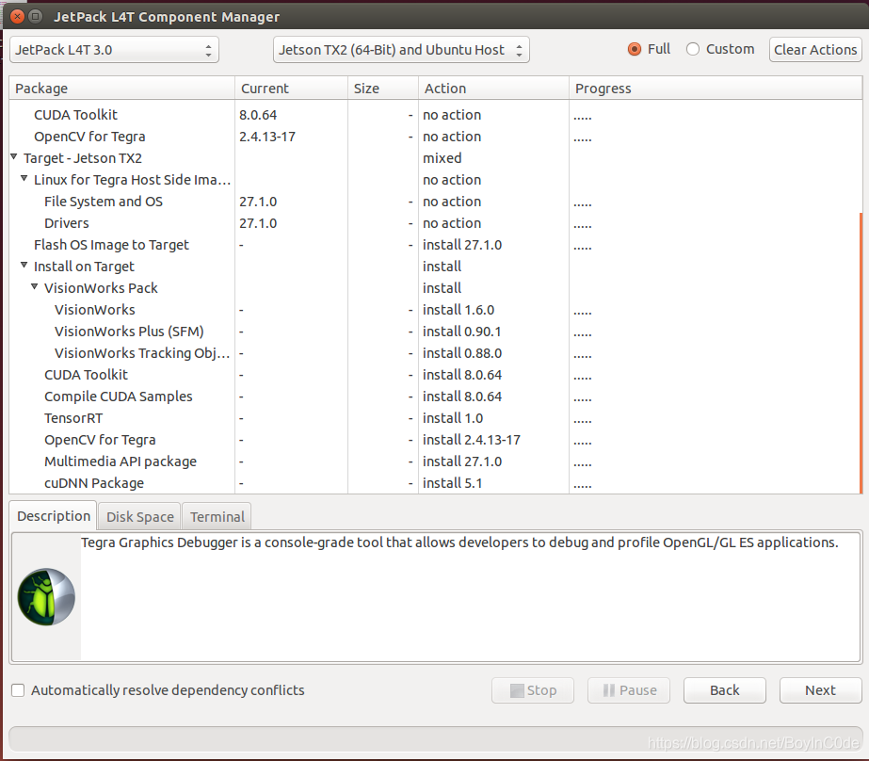
Task: Select the Flash OS Image to Target row
Action: pyautogui.click(x=435, y=245)
